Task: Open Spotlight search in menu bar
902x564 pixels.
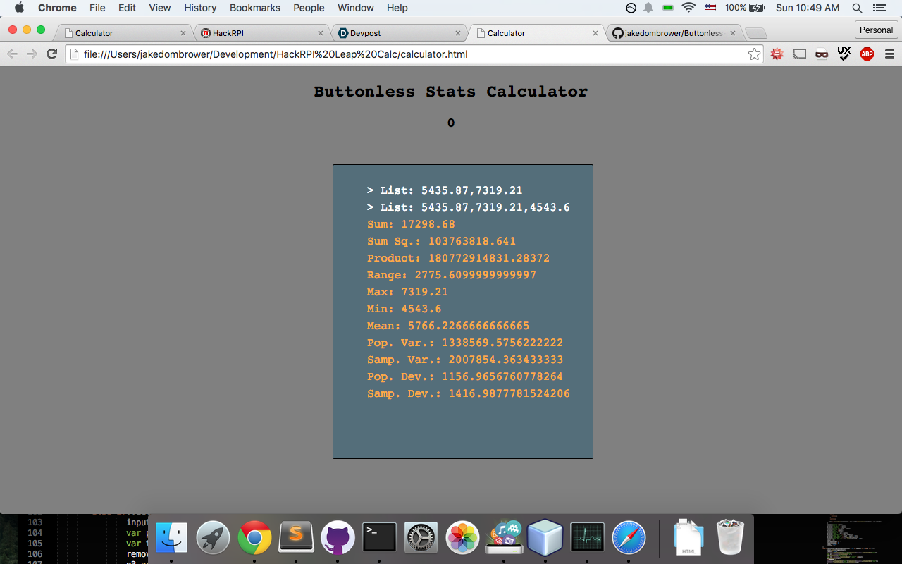Action: pos(857,8)
